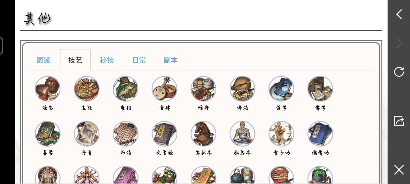Reload the page with refresh icon
The height and width of the screenshot is (184, 410).
(x=399, y=72)
